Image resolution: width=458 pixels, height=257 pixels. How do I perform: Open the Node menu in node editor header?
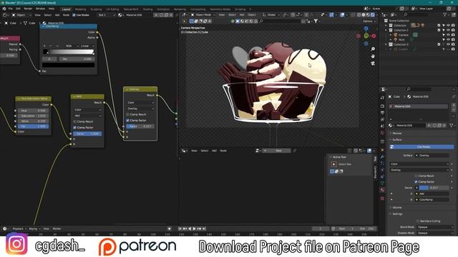click(x=67, y=15)
